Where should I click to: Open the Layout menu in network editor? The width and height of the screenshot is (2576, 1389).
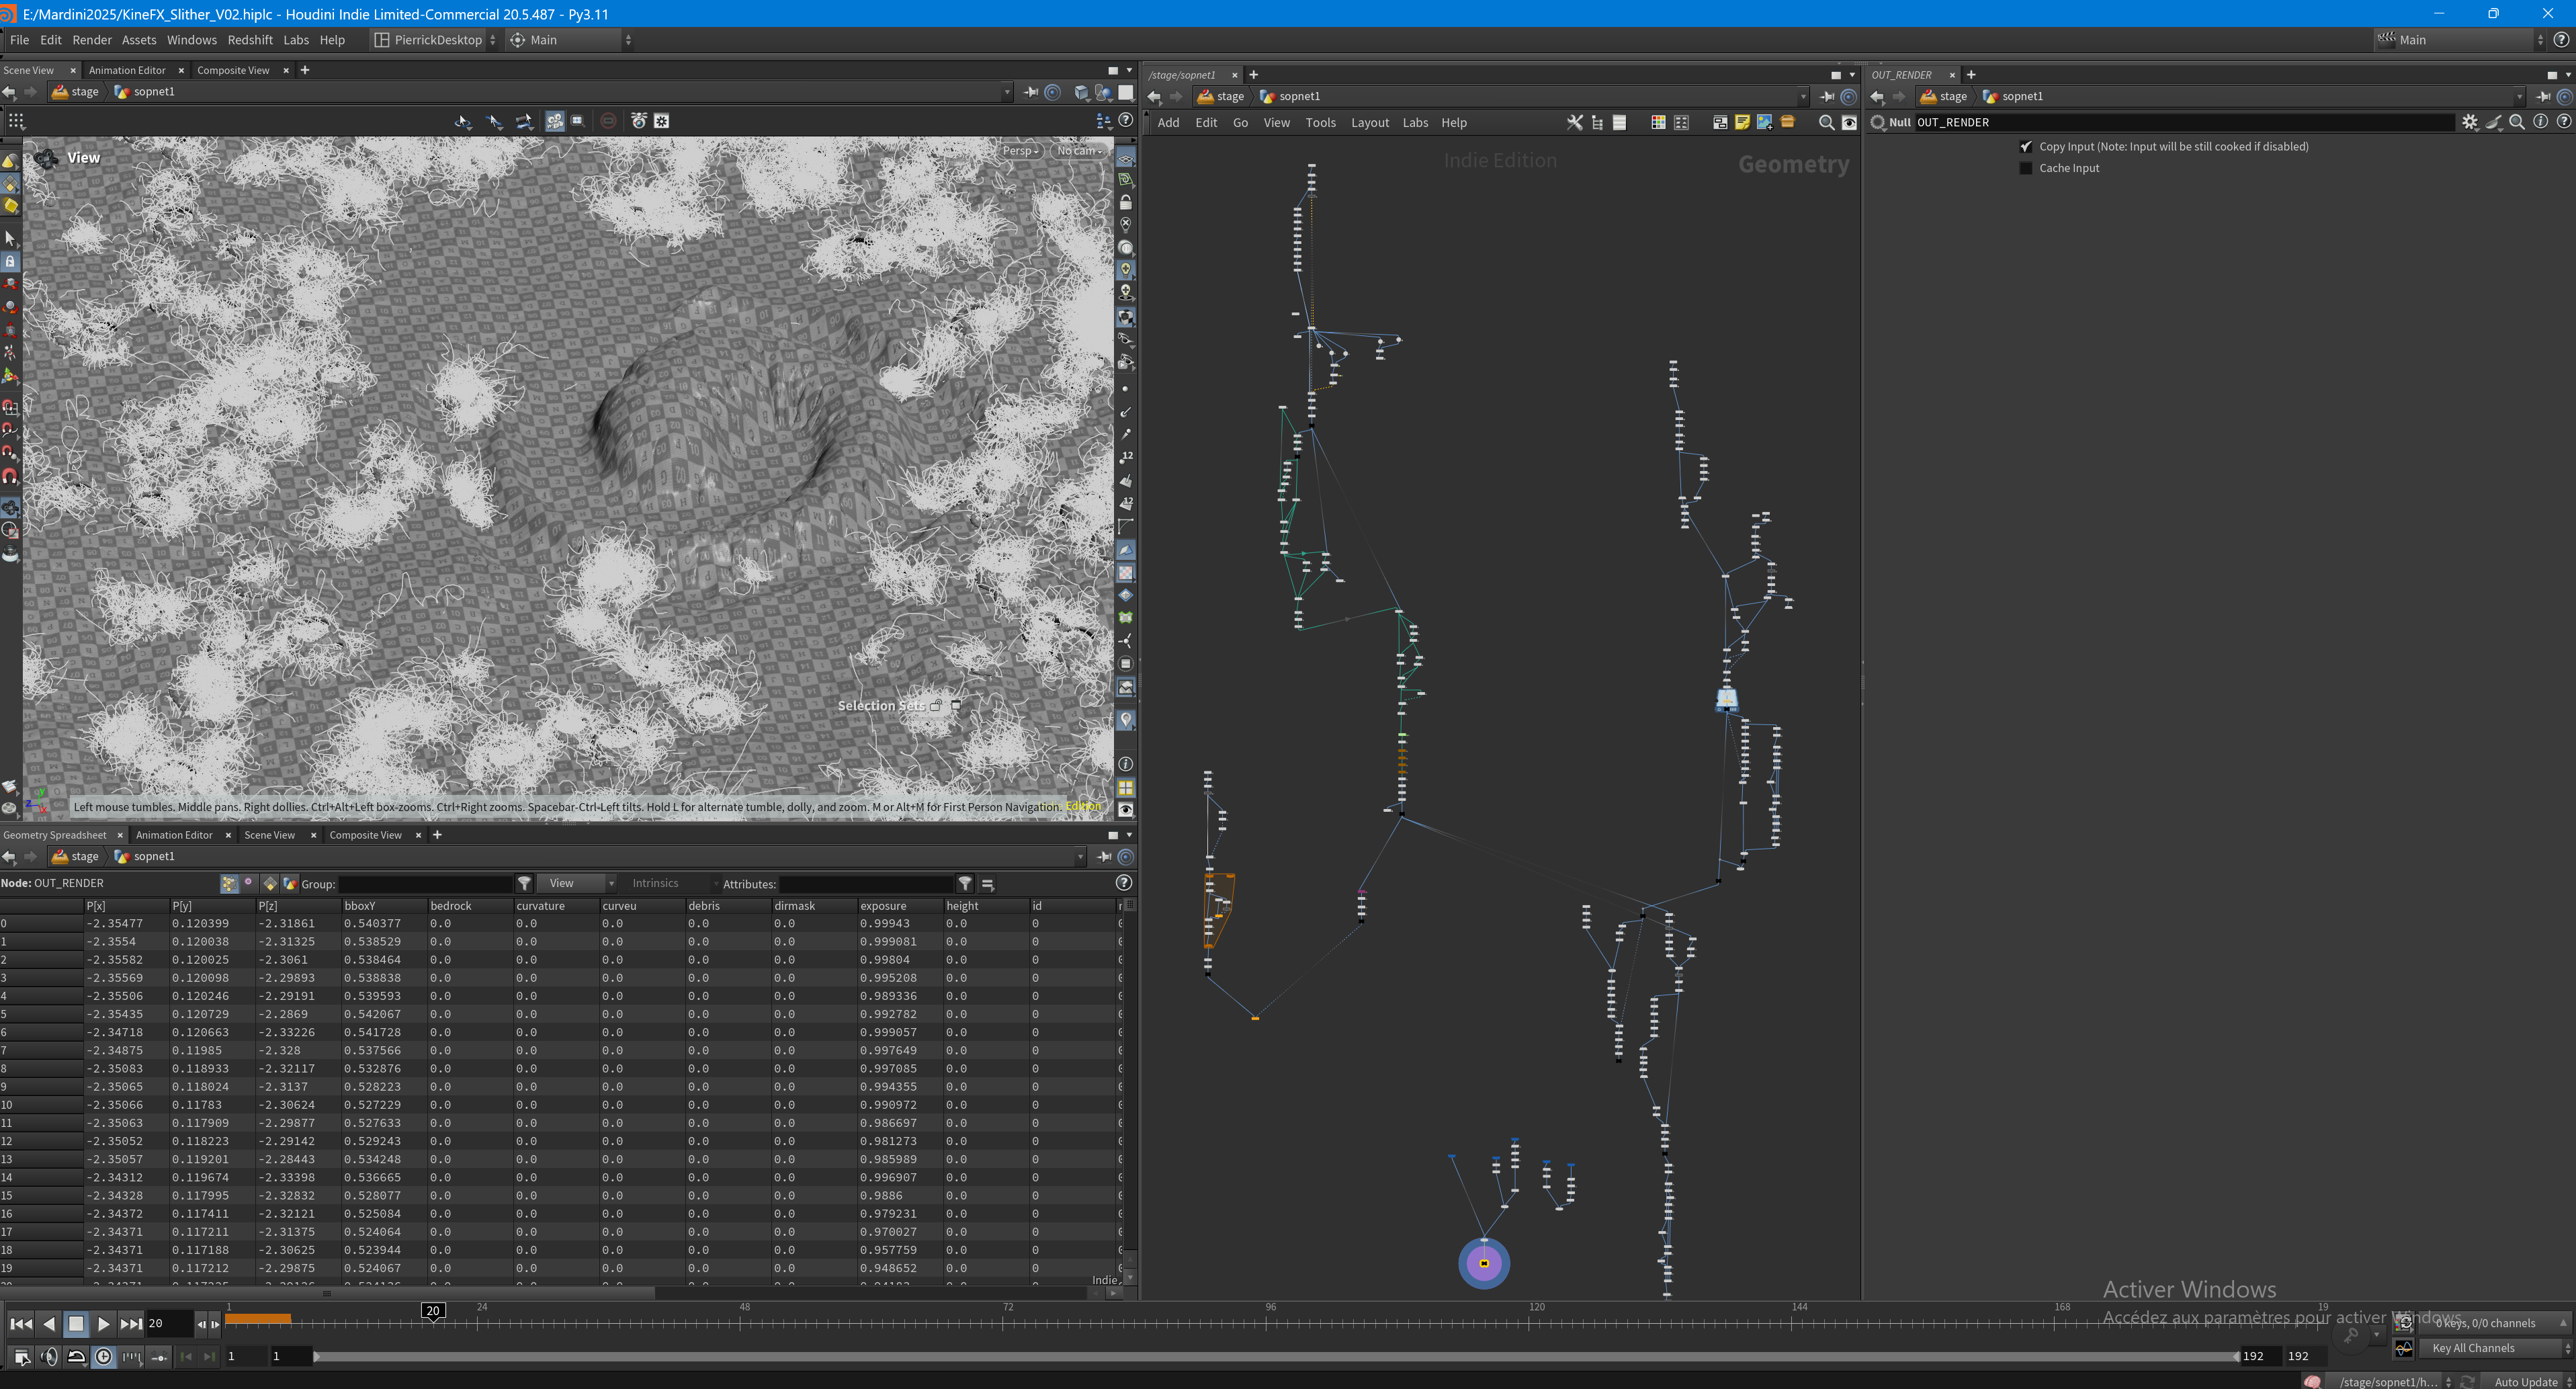[1369, 122]
